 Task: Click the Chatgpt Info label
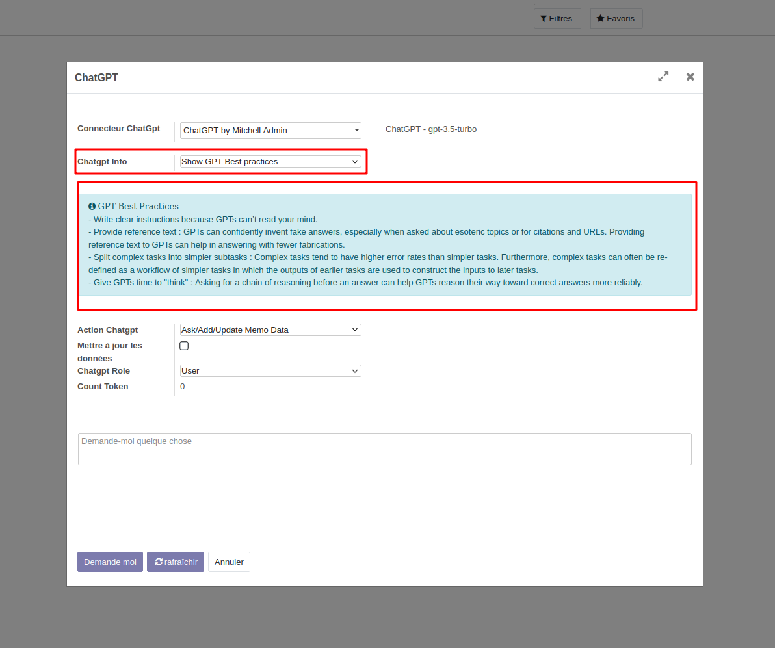point(102,162)
